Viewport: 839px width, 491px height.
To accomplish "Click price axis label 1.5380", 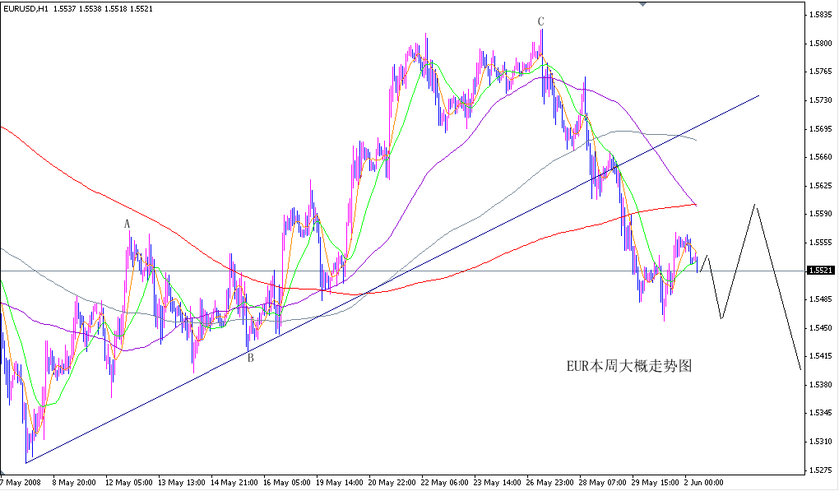I will (x=821, y=385).
